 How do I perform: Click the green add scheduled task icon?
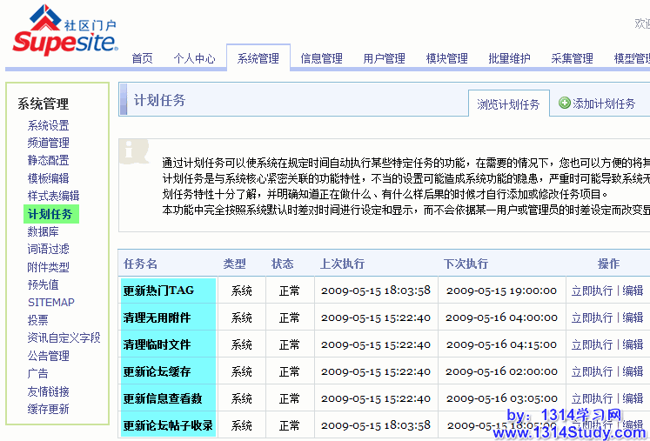pos(565,103)
